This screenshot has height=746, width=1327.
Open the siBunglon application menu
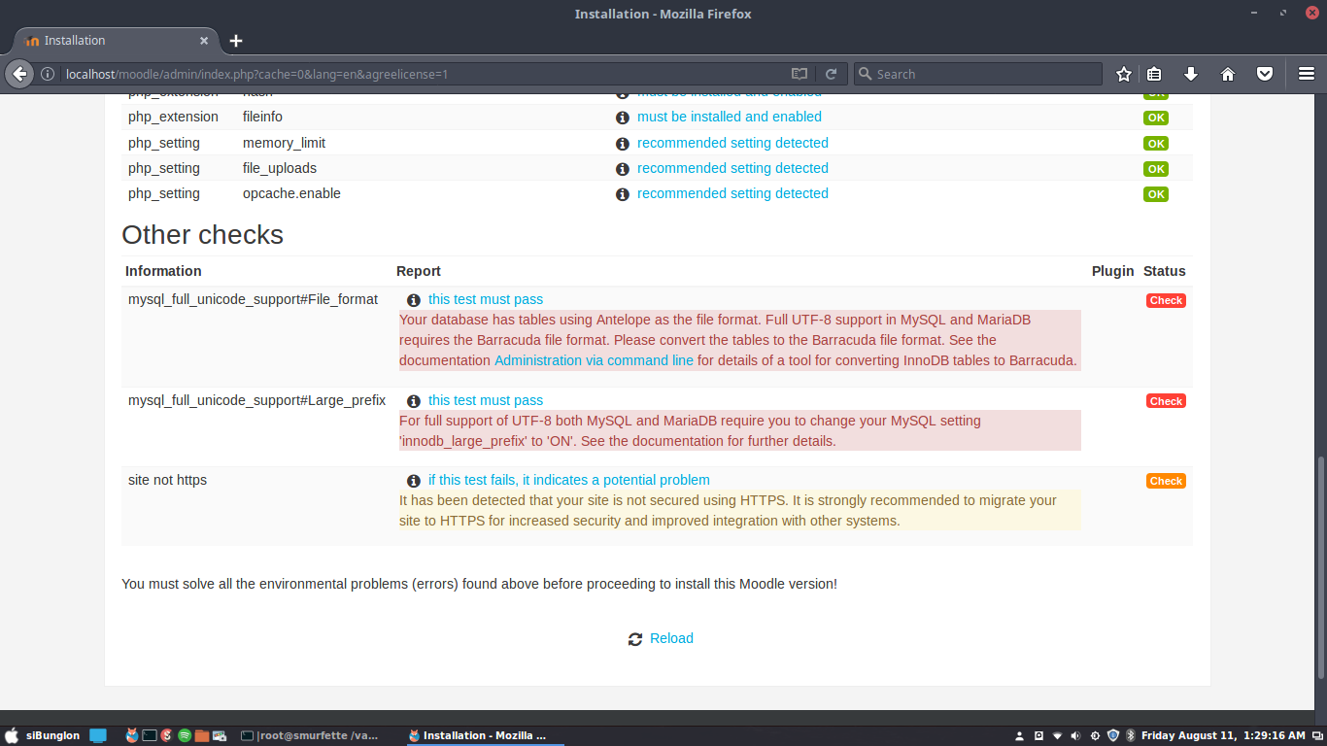[53, 735]
